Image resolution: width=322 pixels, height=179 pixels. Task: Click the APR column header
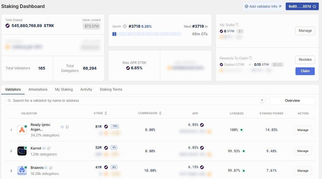pos(195,114)
